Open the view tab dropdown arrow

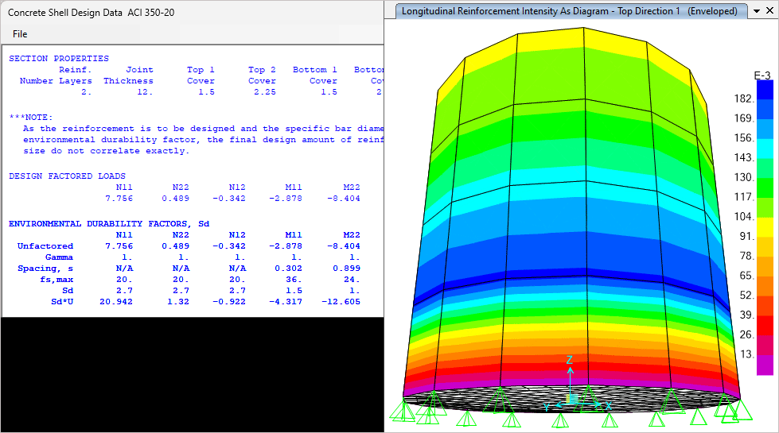point(756,12)
